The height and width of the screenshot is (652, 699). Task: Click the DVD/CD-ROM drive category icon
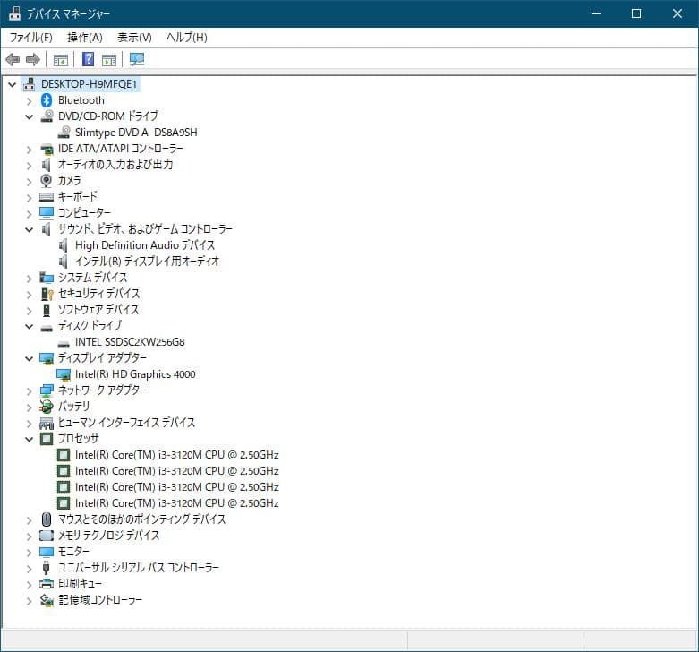[47, 116]
